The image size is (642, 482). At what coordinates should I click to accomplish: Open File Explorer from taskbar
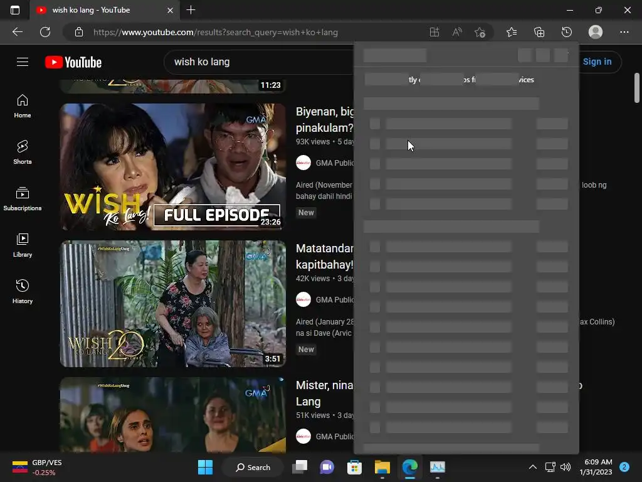point(382,467)
